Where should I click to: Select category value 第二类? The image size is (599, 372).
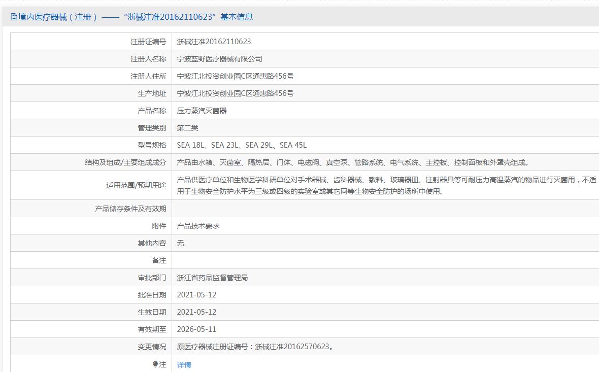click(188, 127)
